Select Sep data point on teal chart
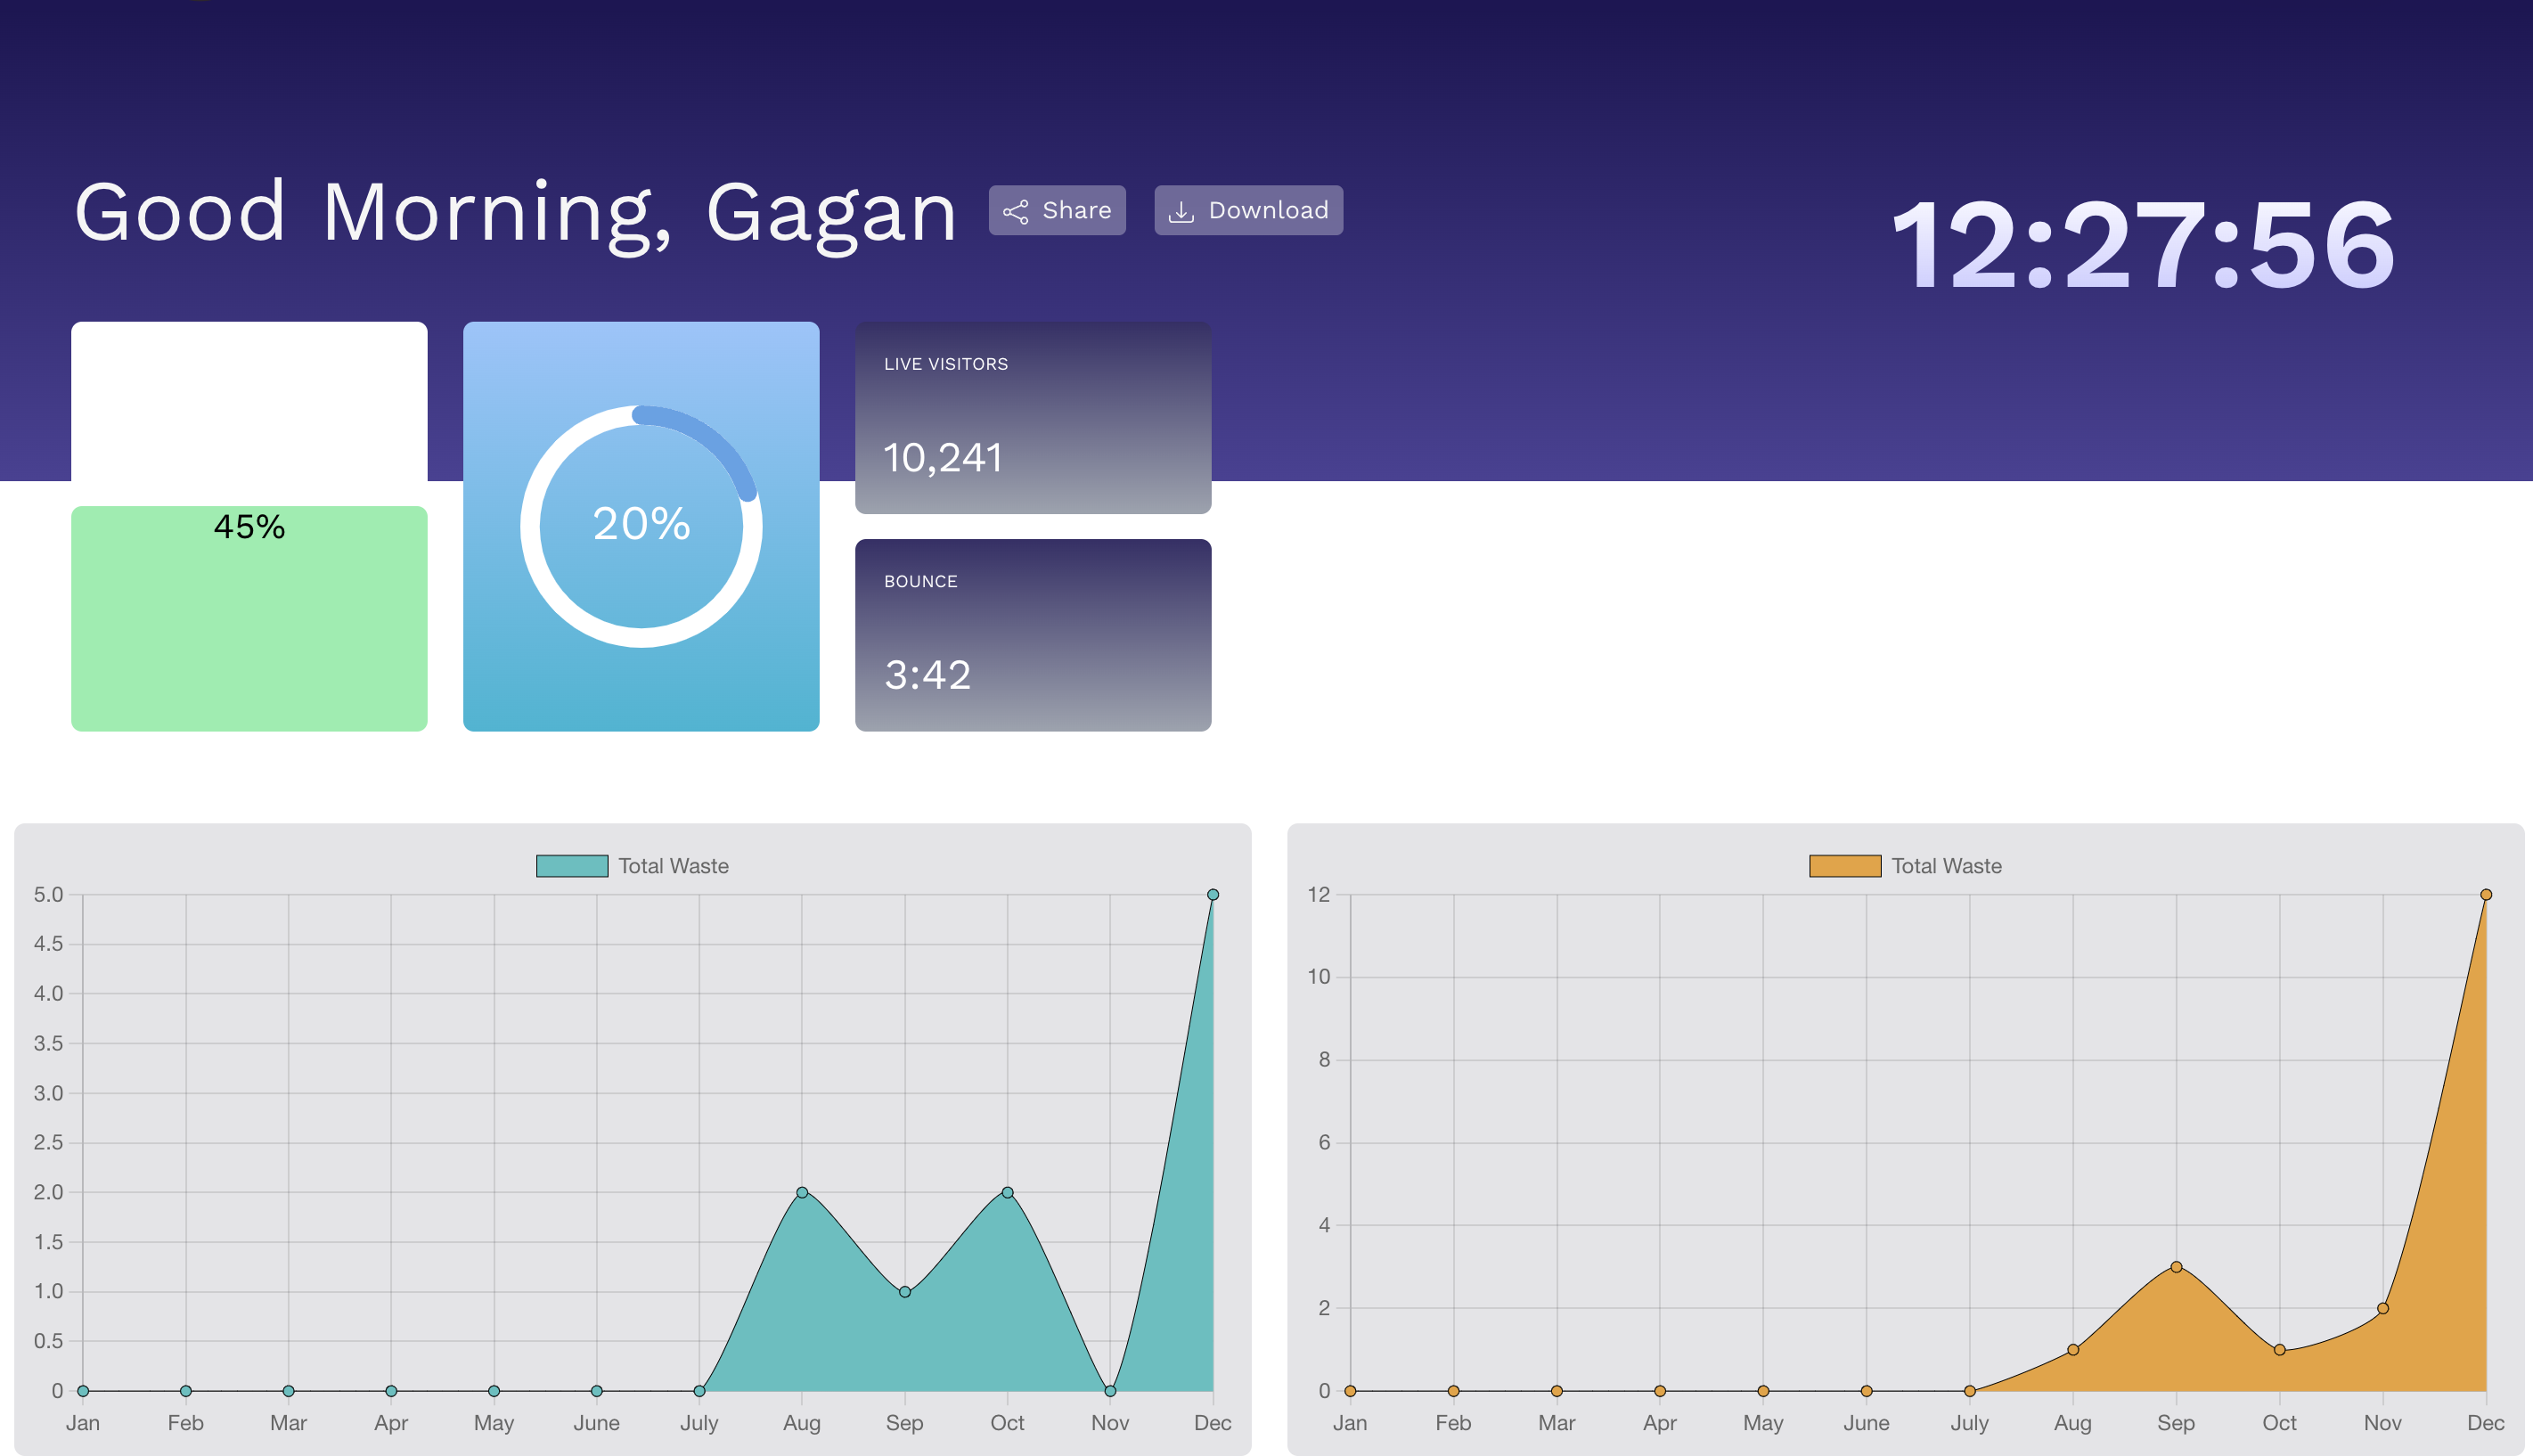 904,1292
